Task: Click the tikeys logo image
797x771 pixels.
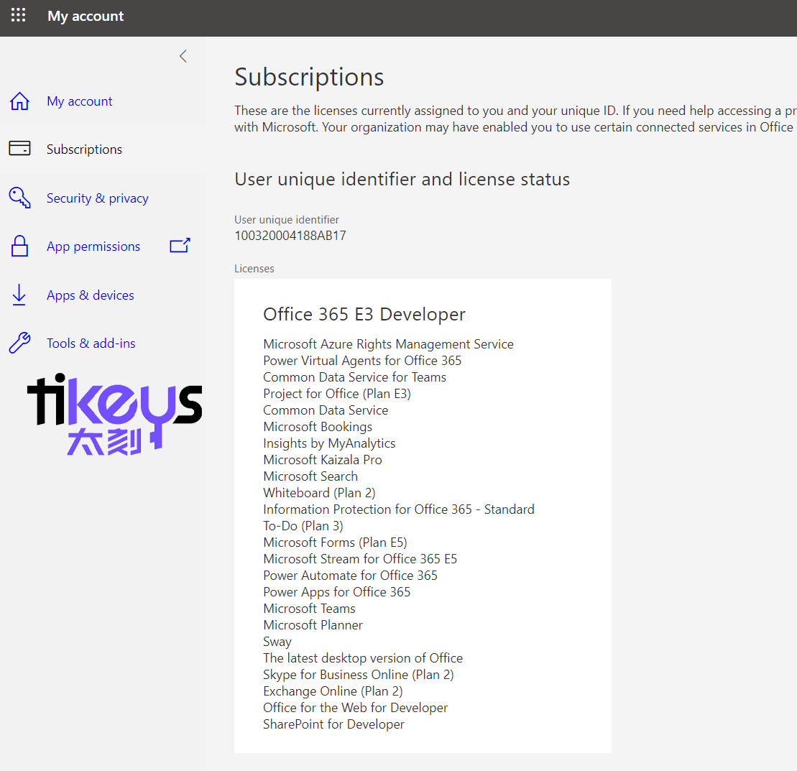Action: tap(114, 413)
